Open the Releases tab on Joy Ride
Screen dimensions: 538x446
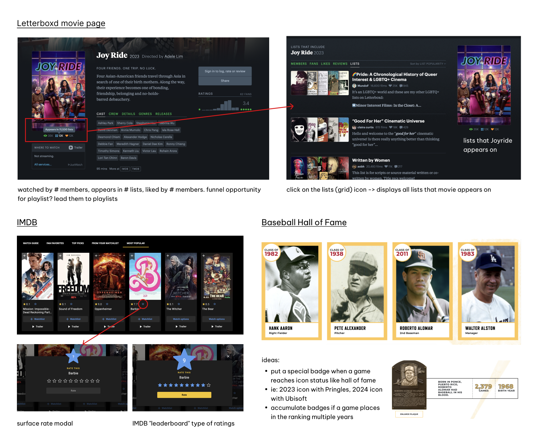pyautogui.click(x=164, y=114)
